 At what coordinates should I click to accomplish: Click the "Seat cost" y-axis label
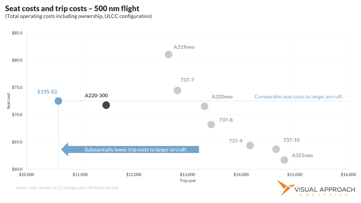click(x=9, y=101)
